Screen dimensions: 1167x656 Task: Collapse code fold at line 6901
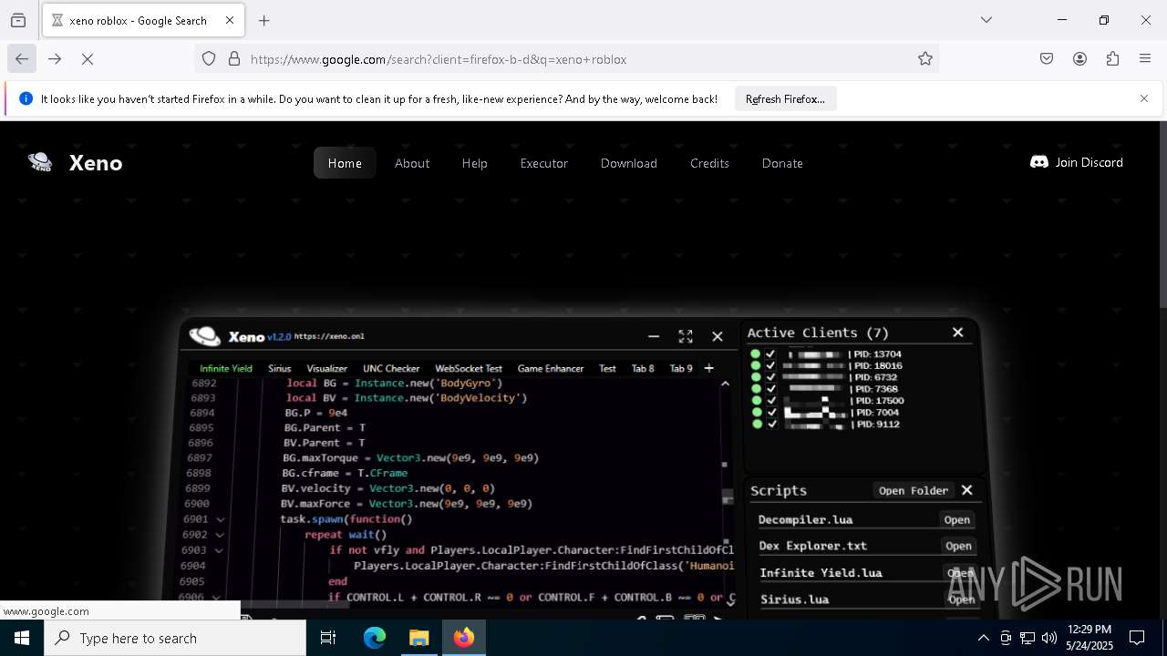221,519
